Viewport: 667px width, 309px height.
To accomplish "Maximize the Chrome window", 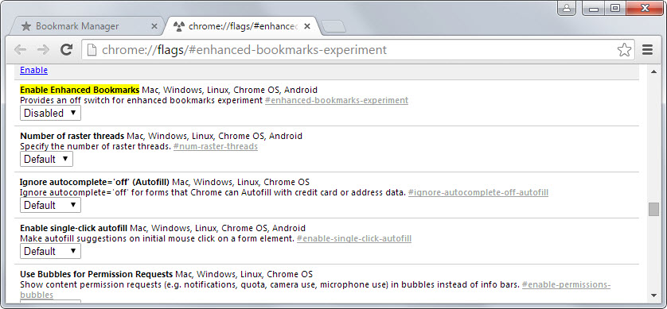I will pyautogui.click(x=615, y=8).
